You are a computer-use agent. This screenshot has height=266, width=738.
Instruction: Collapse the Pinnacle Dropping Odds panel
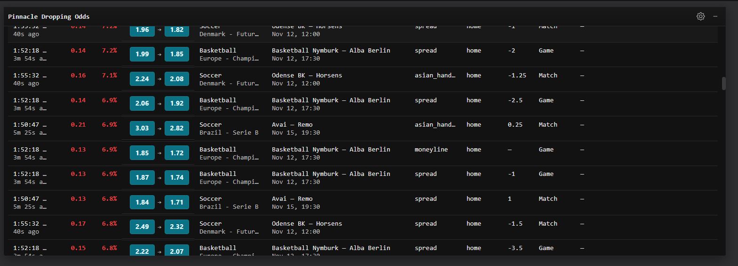pos(715,16)
